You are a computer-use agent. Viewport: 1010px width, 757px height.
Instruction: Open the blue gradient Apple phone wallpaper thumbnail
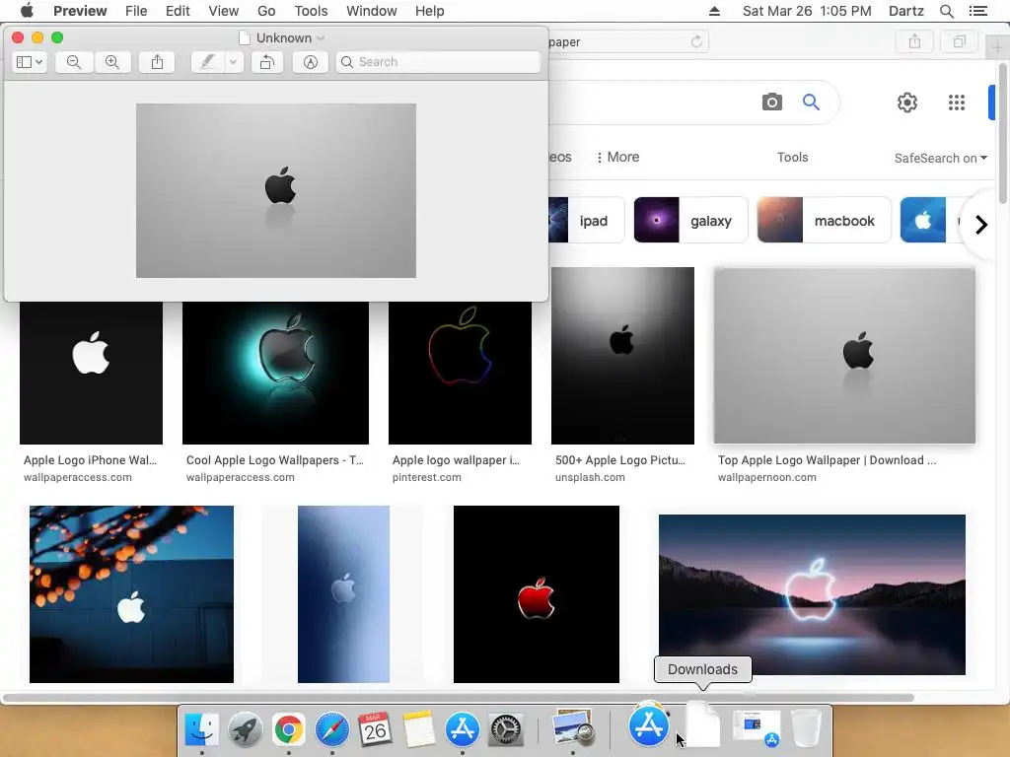pyautogui.click(x=343, y=594)
